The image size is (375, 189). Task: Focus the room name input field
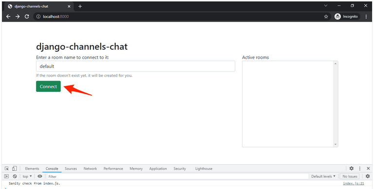[136, 66]
